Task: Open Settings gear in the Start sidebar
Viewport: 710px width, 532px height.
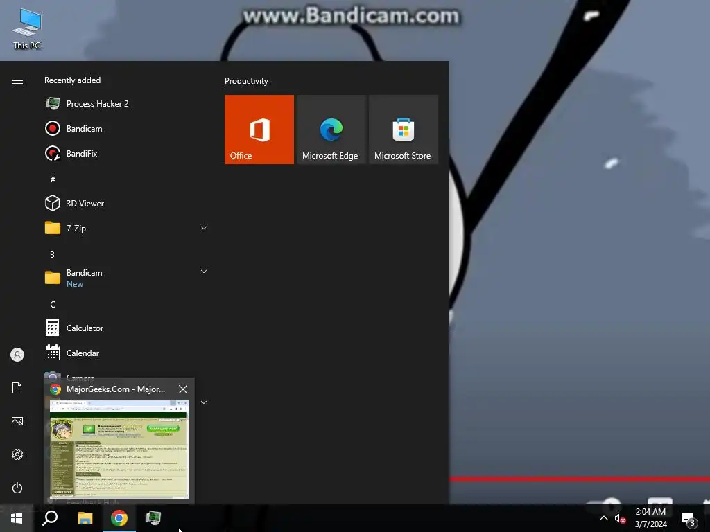Action: click(17, 454)
